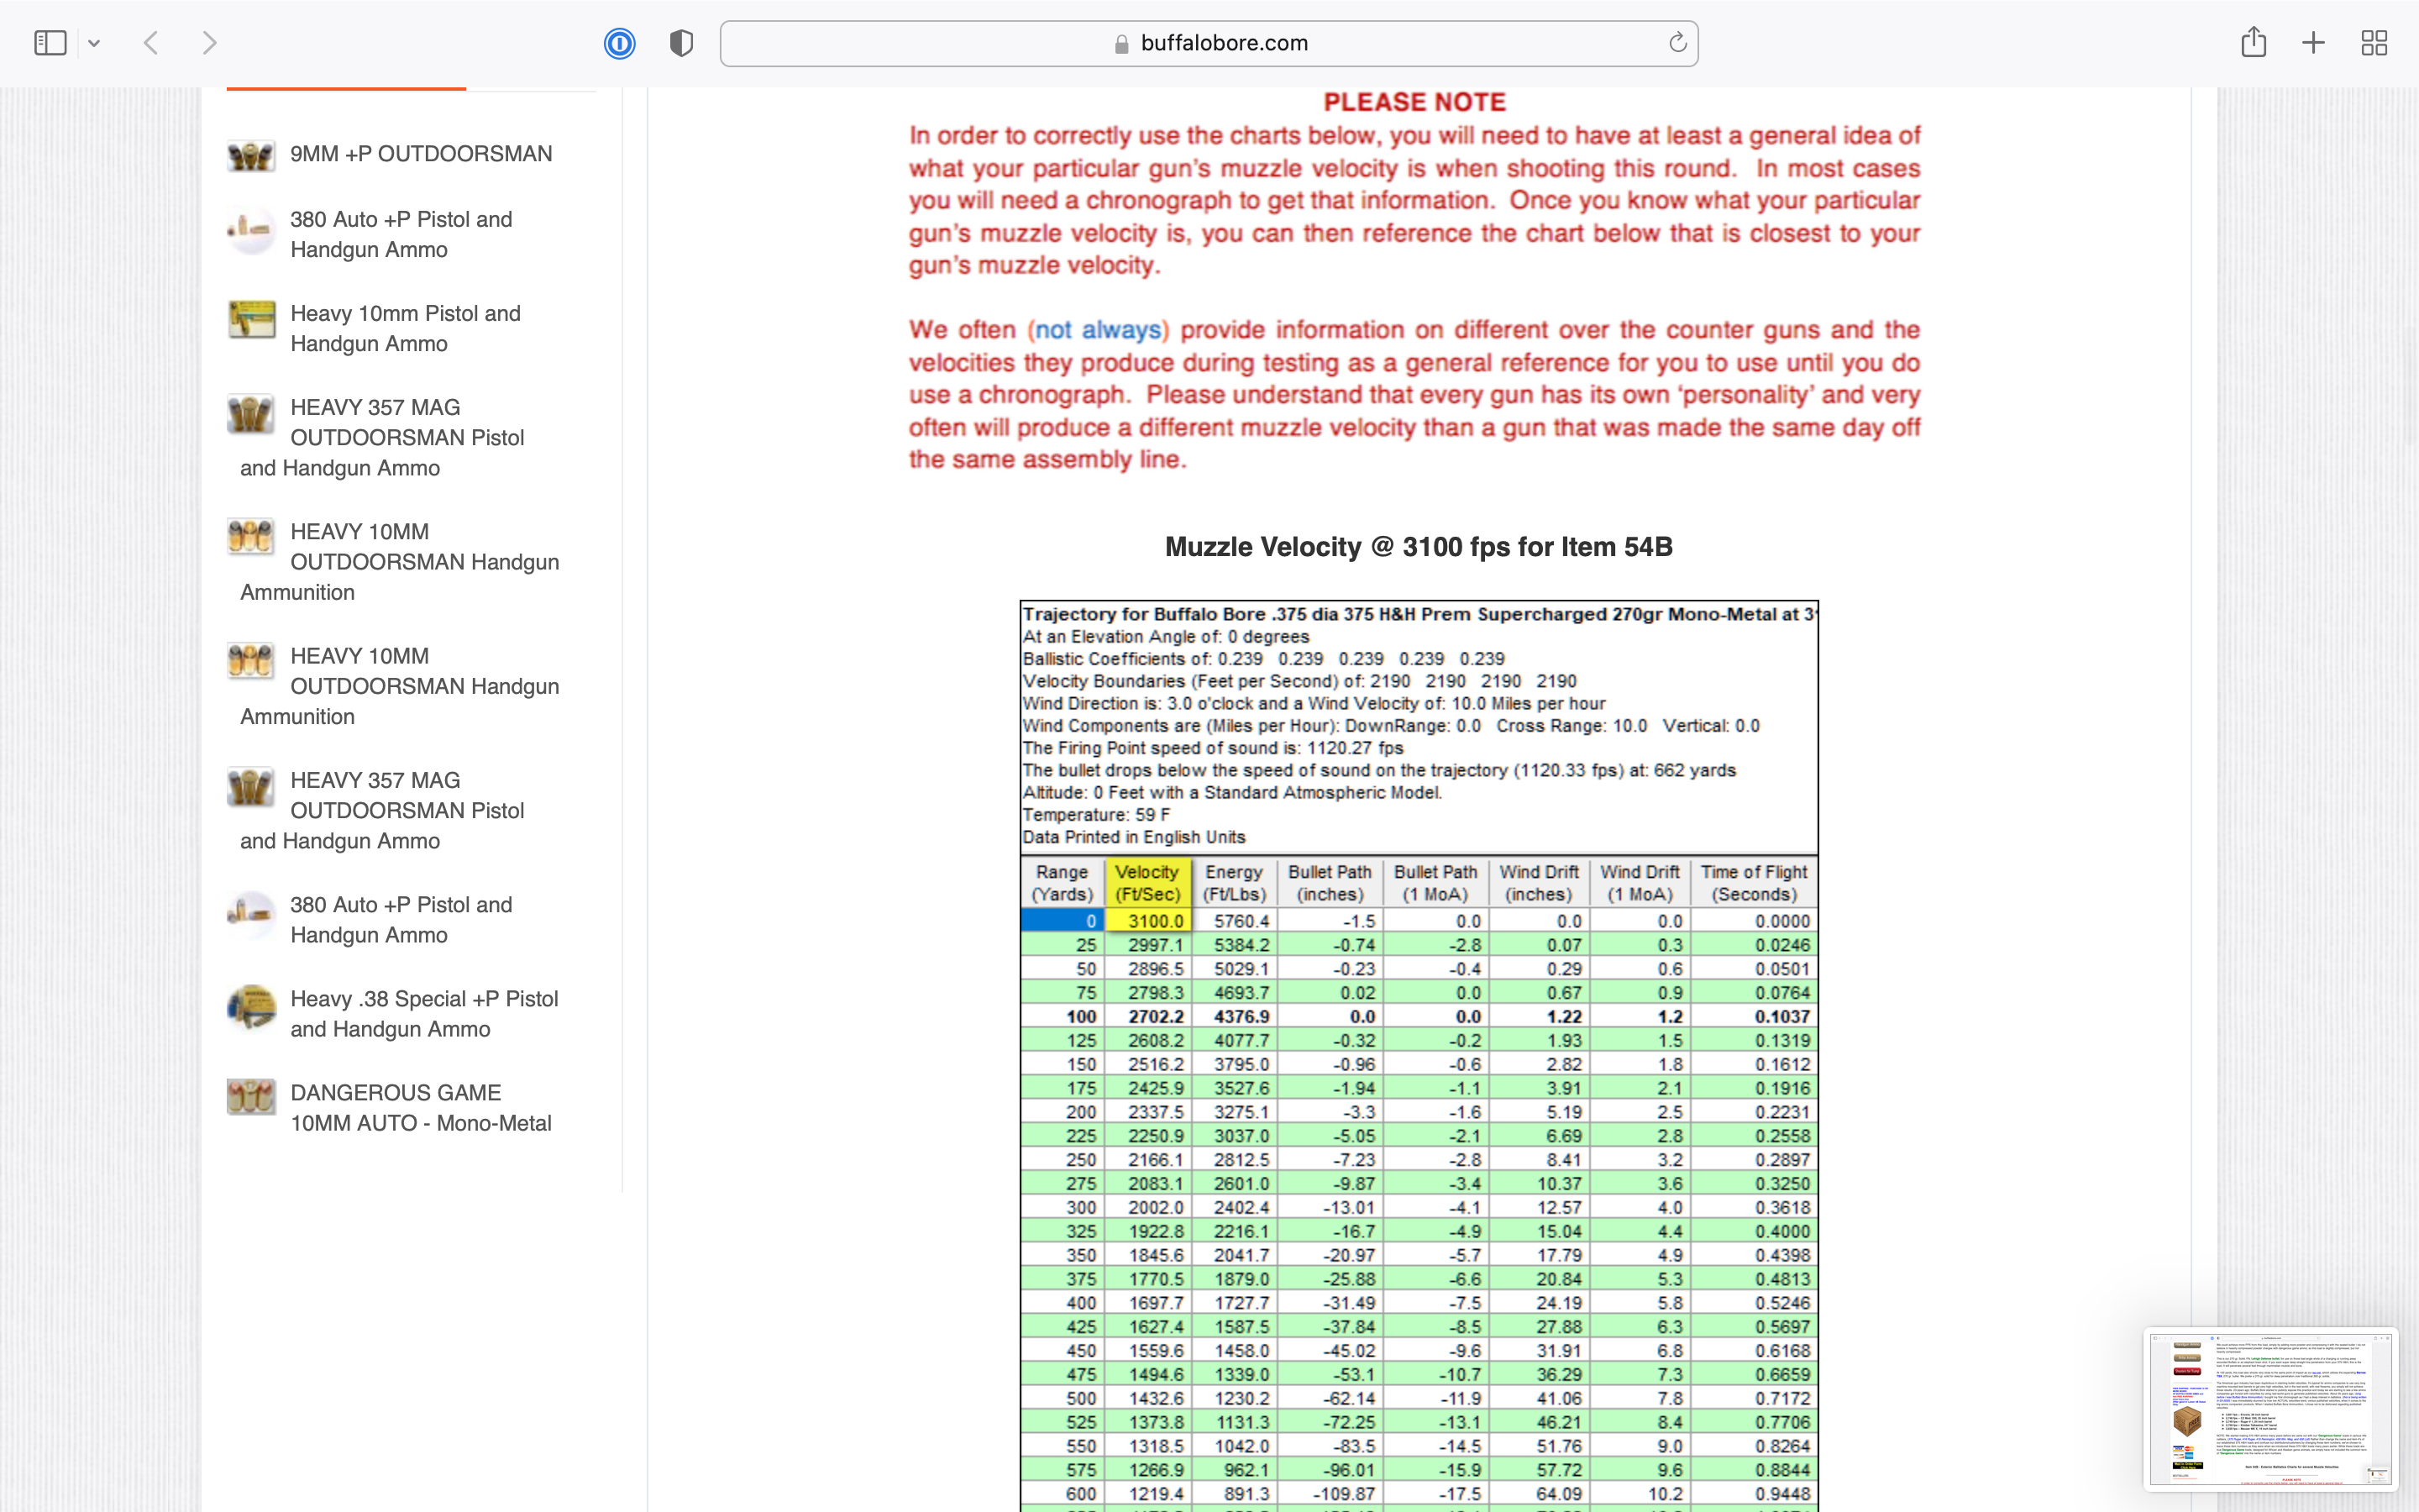The width and height of the screenshot is (2419, 1512).
Task: Open Heavy .38 Special +P Pistol link
Action: click(424, 1014)
